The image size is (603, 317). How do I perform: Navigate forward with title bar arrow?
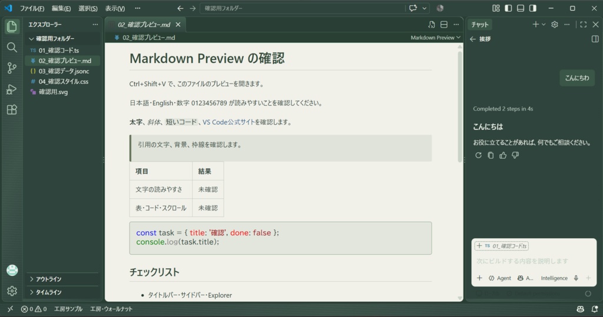(x=193, y=8)
